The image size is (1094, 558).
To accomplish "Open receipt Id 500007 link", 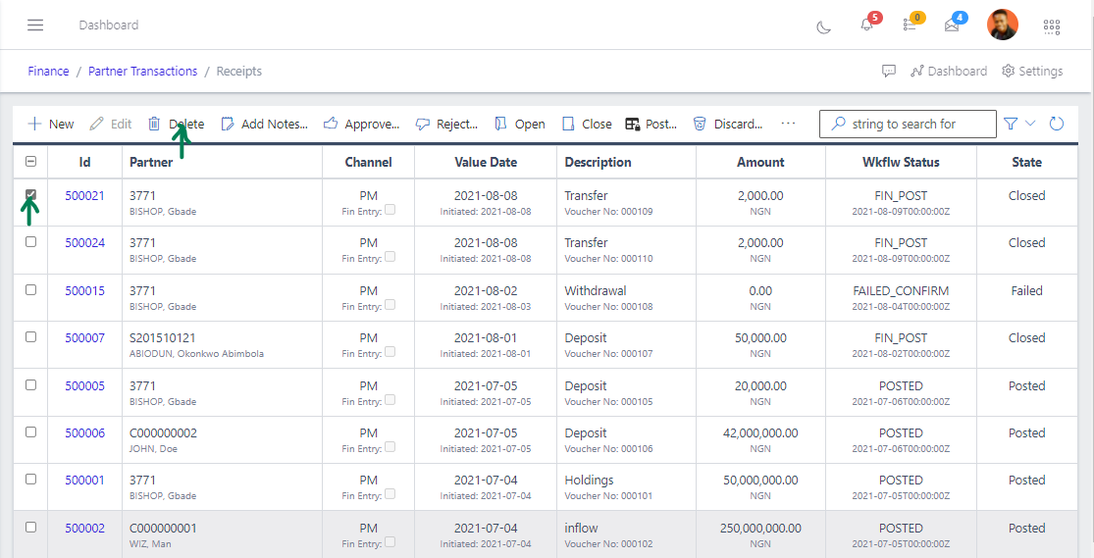I will click(84, 337).
